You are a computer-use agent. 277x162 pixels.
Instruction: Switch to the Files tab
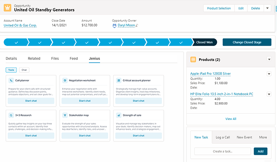55,58
